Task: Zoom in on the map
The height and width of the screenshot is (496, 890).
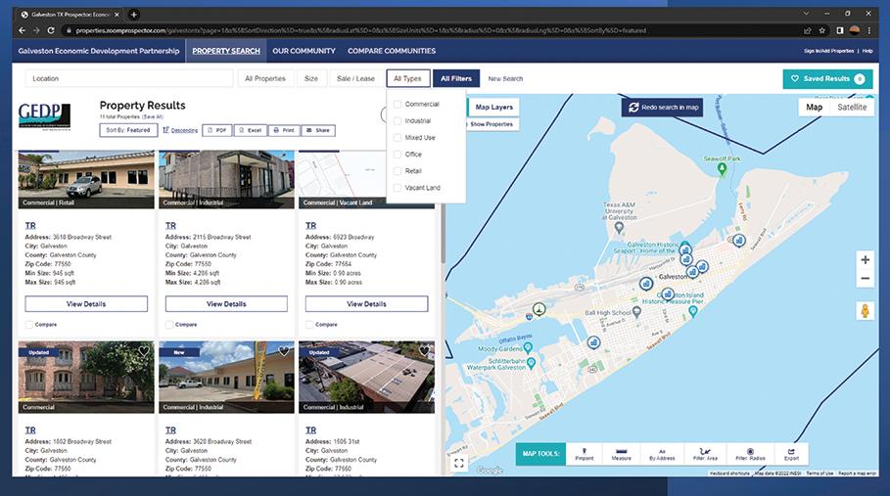Action: [x=865, y=259]
